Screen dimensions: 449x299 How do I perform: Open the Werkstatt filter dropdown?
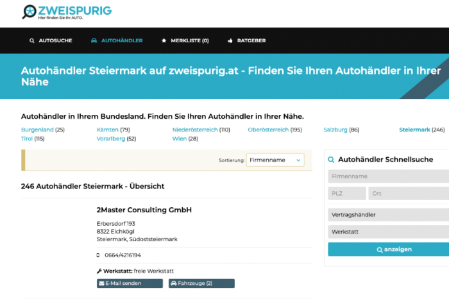[x=388, y=232]
